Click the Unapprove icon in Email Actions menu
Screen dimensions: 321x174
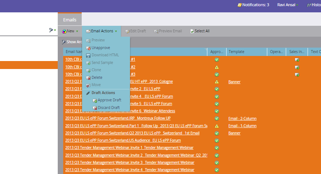[x=88, y=48]
